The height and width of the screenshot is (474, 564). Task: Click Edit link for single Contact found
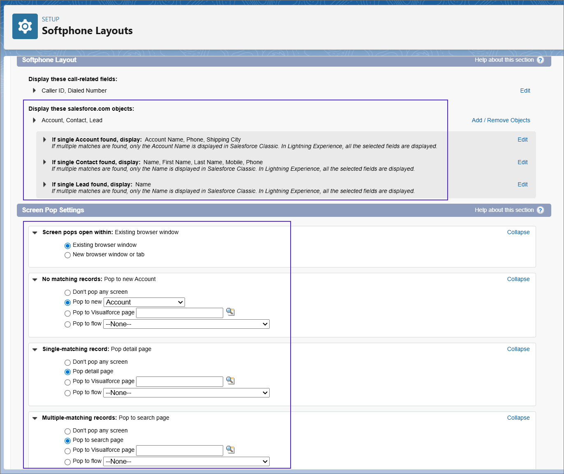click(x=522, y=162)
